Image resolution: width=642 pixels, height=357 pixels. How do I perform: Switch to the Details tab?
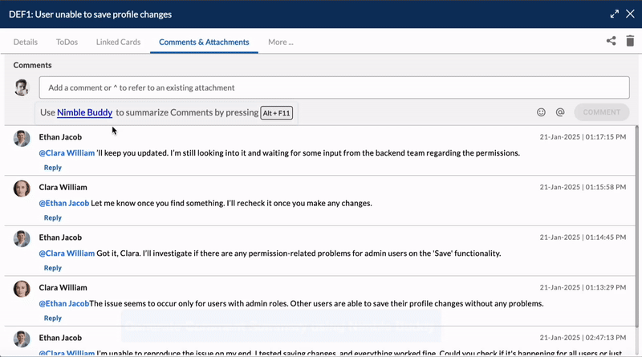(26, 43)
